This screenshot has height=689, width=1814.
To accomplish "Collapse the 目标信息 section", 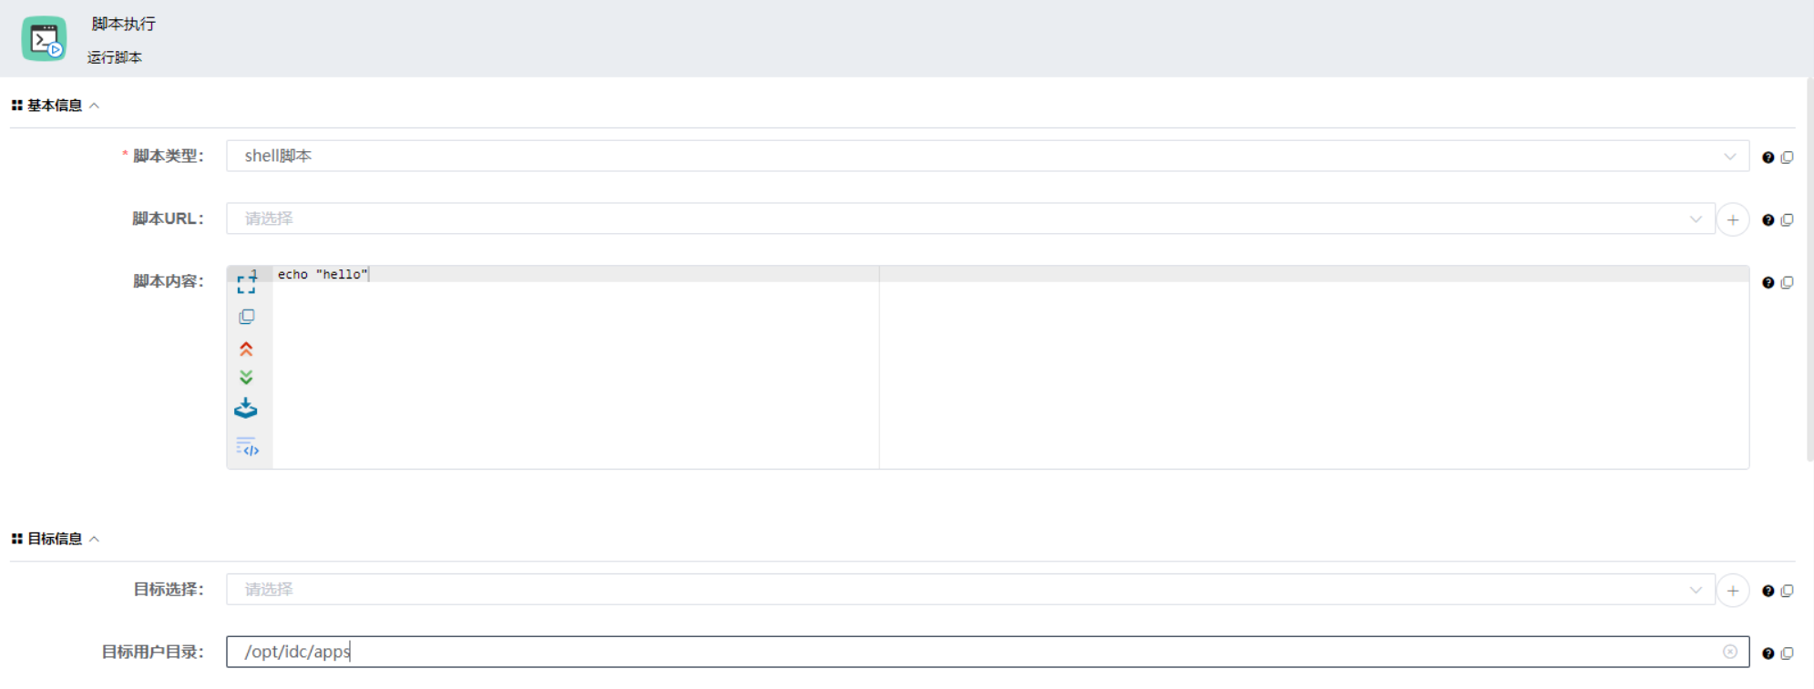I will [94, 539].
